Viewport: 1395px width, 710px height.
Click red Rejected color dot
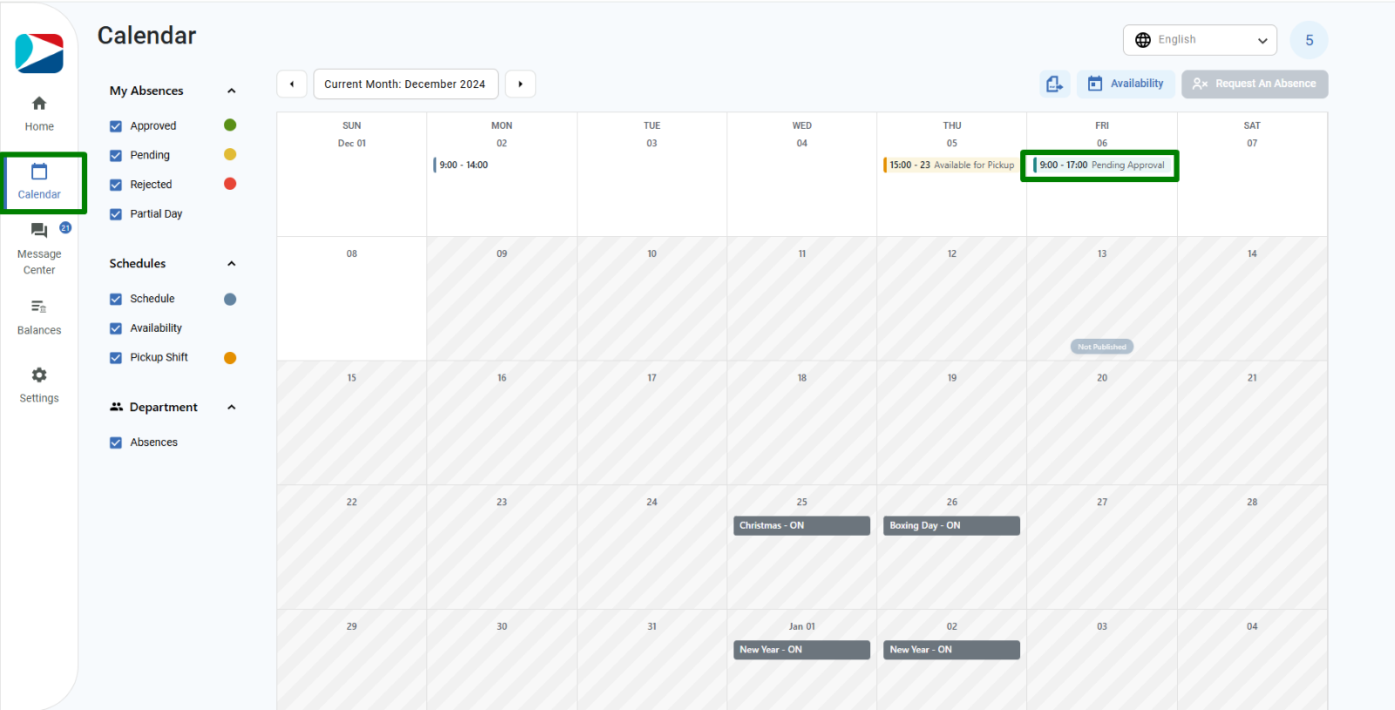[x=230, y=184]
